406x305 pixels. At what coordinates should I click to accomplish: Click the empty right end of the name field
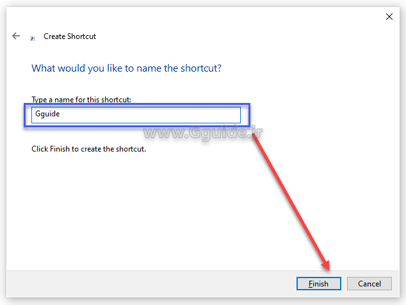point(218,115)
